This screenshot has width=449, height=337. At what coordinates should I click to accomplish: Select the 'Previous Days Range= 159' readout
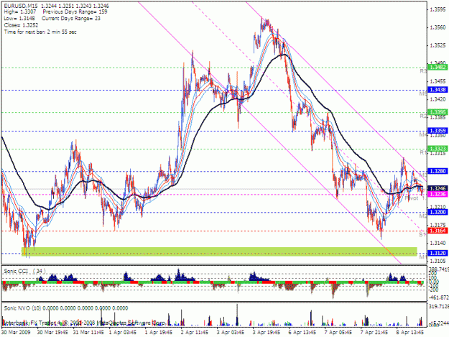tap(75, 12)
